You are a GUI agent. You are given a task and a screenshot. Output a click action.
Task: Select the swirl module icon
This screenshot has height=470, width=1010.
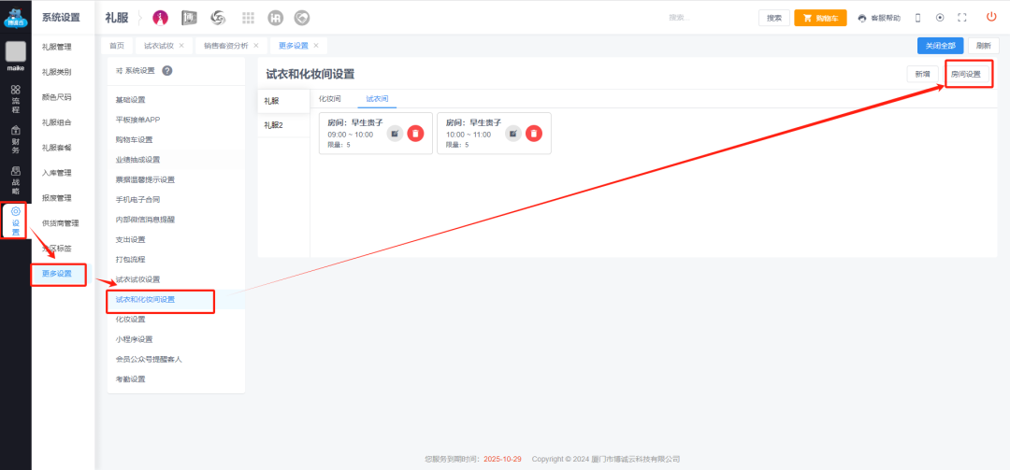point(218,18)
